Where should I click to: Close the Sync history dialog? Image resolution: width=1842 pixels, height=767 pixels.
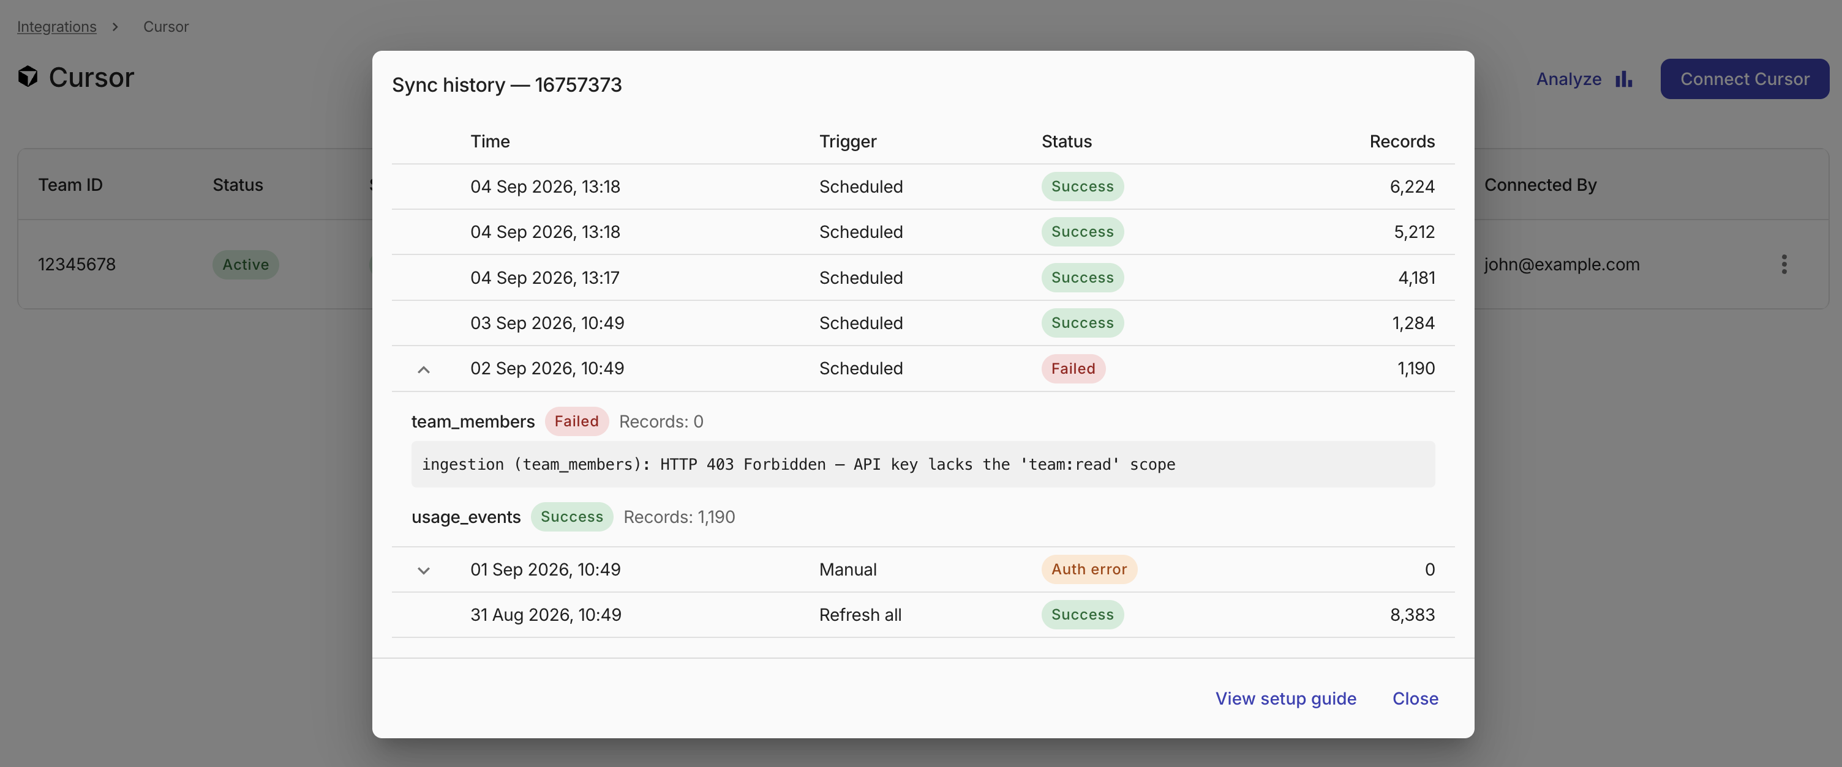point(1415,698)
